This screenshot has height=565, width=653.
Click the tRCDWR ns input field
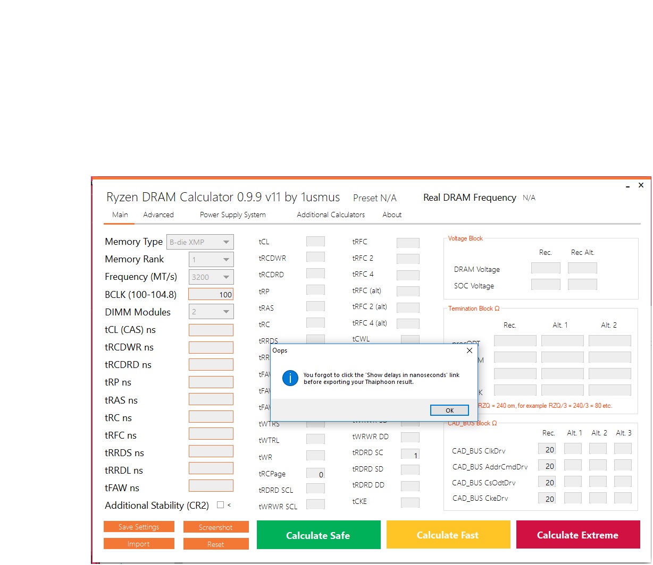211,347
